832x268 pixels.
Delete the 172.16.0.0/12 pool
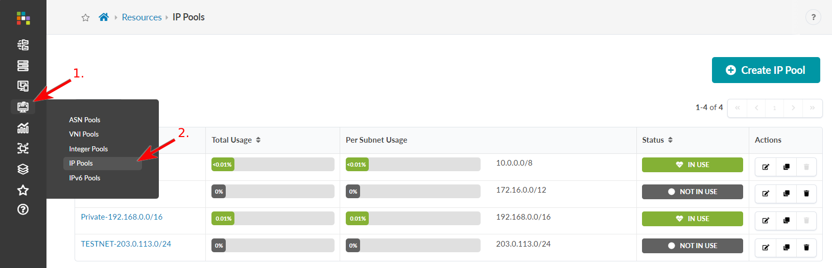pyautogui.click(x=806, y=194)
